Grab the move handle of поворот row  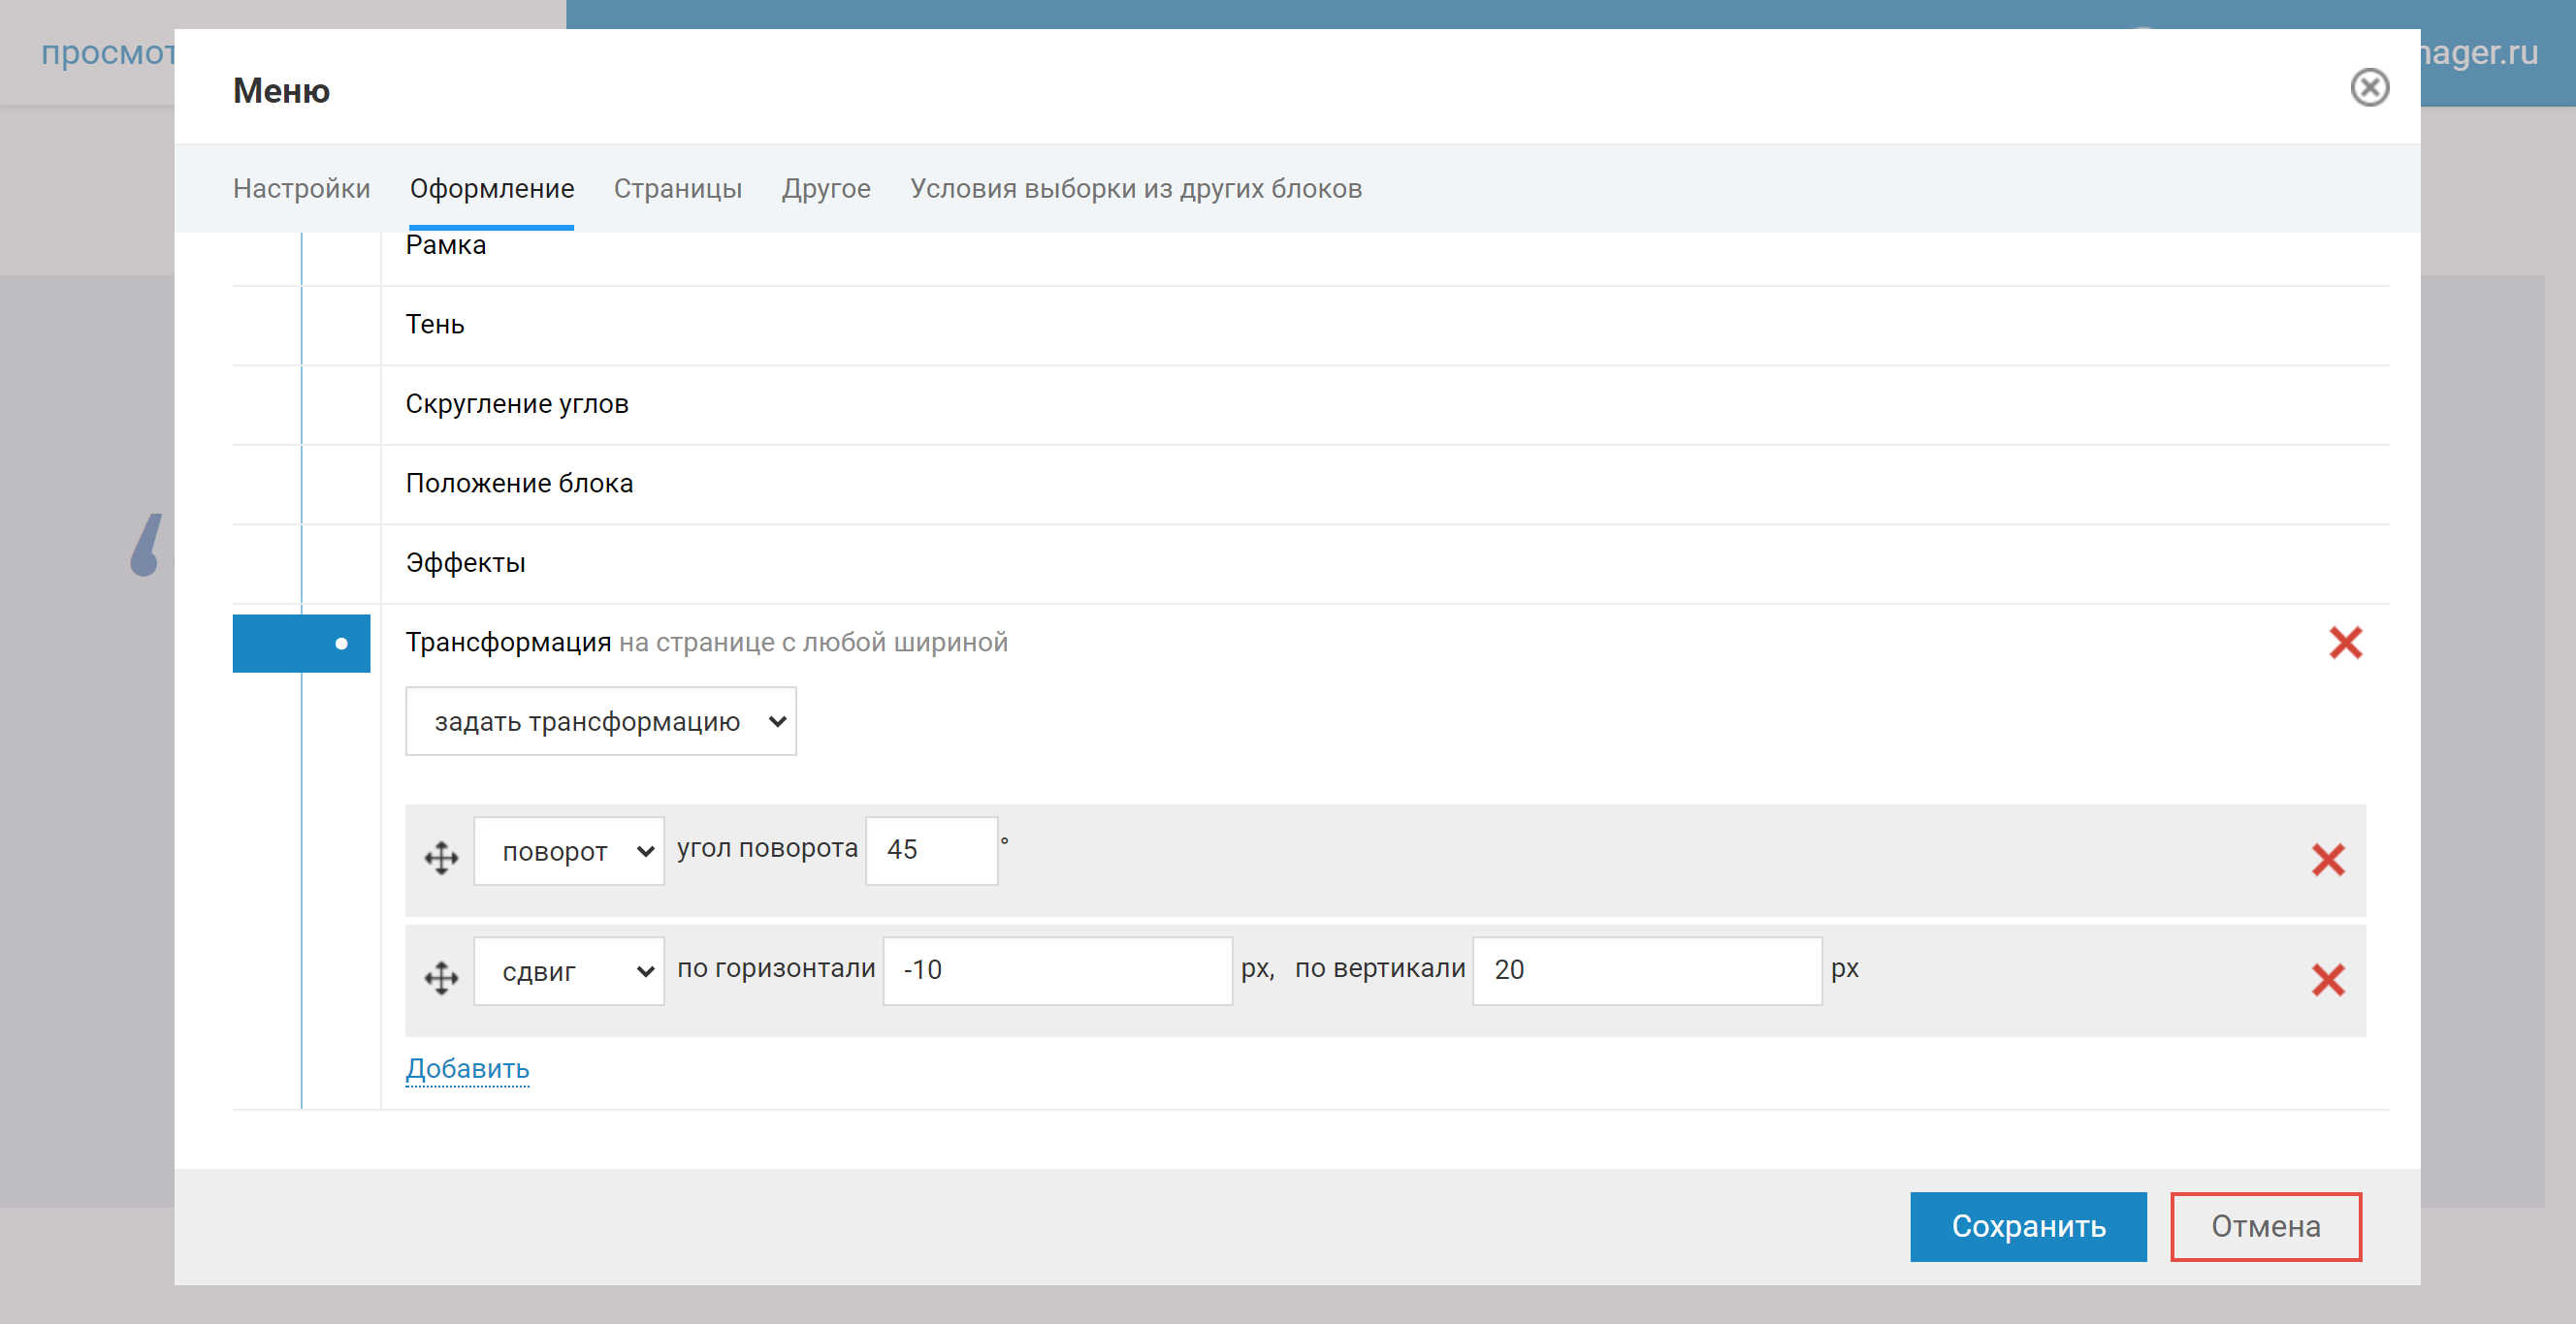[441, 858]
